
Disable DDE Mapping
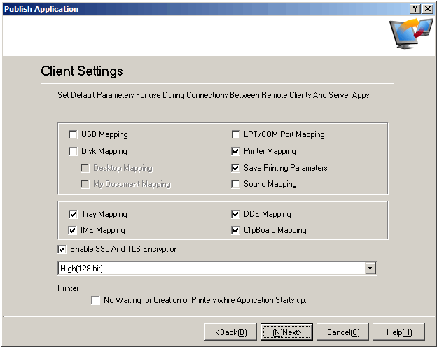click(236, 214)
